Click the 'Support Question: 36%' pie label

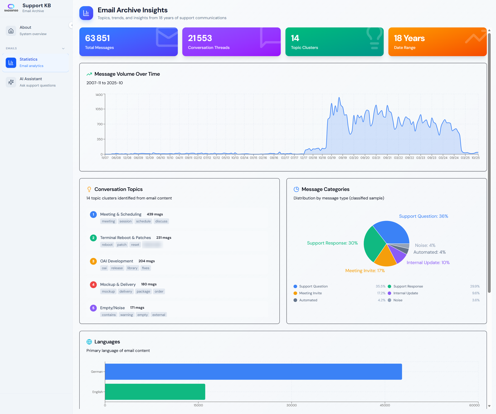click(x=424, y=217)
